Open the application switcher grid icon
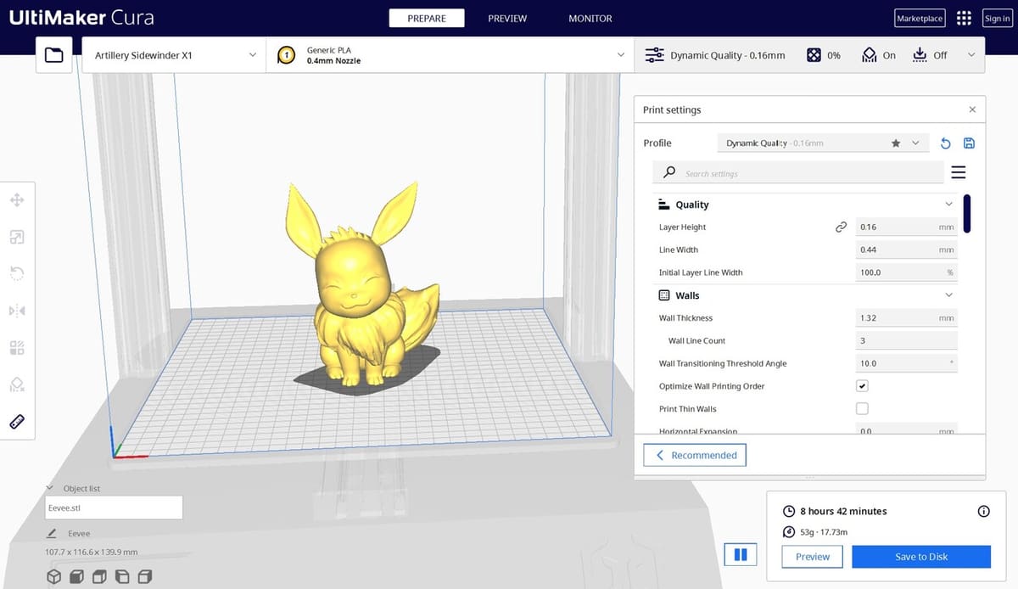1018x589 pixels. pos(964,18)
